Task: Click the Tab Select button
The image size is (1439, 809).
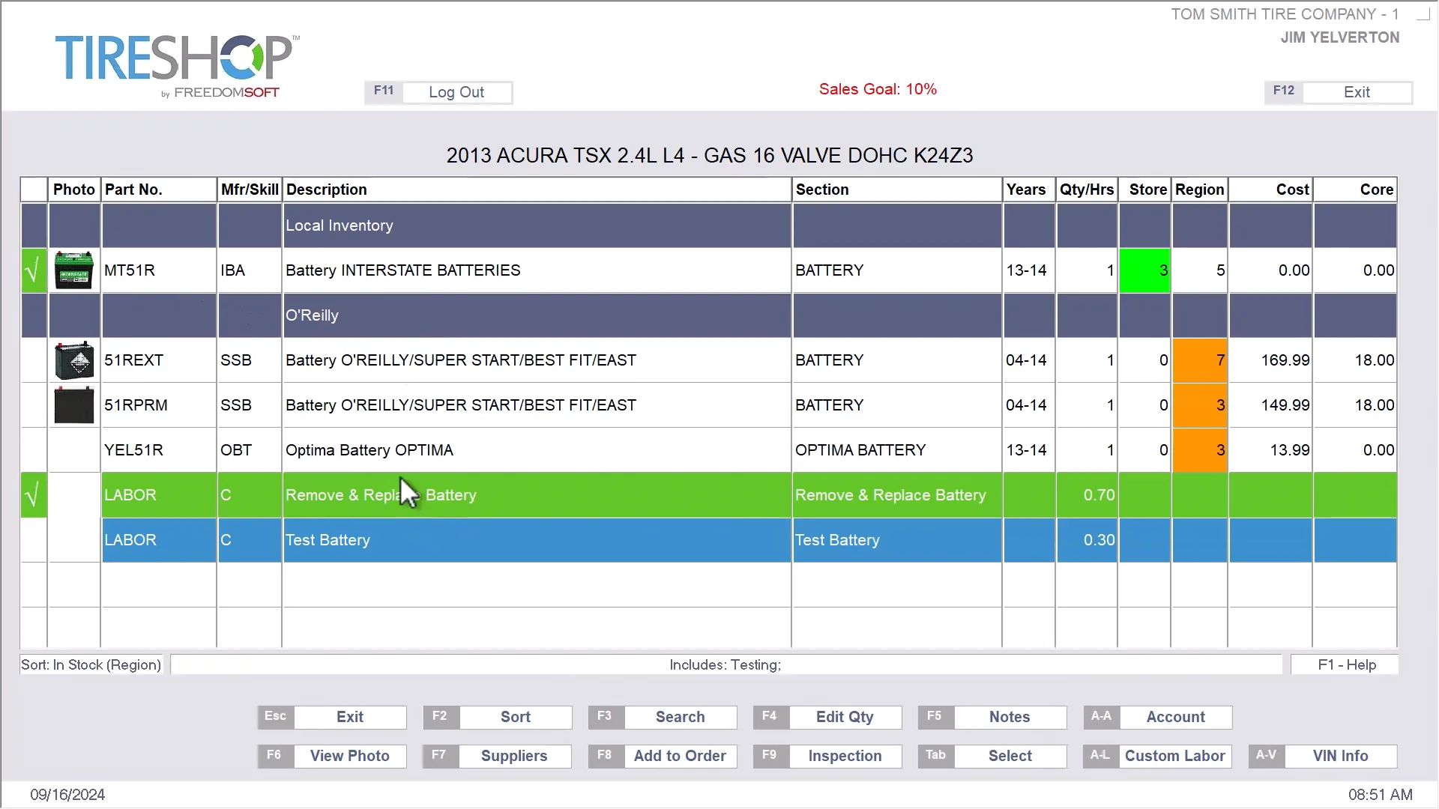Action: click(x=992, y=756)
